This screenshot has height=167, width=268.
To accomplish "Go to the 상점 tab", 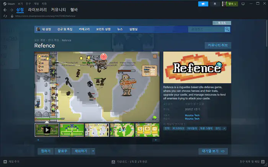I will coord(20,10).
